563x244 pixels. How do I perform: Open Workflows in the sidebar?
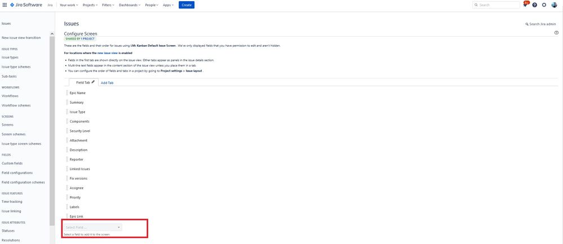coord(10,96)
